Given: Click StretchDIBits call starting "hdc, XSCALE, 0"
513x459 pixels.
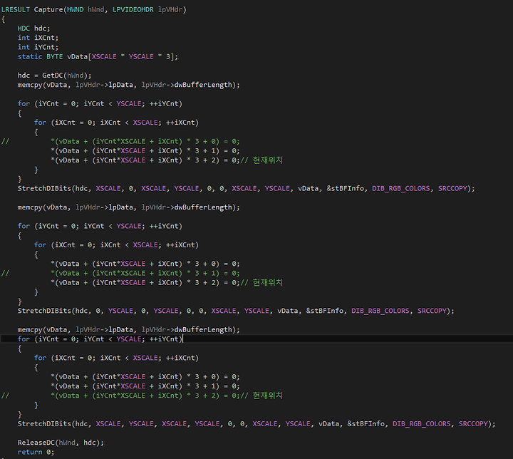Looking at the screenshot, I should pyautogui.click(x=246, y=189).
